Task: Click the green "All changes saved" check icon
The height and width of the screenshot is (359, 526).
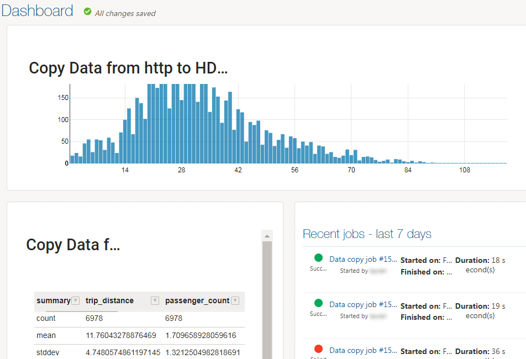Action: click(x=87, y=12)
